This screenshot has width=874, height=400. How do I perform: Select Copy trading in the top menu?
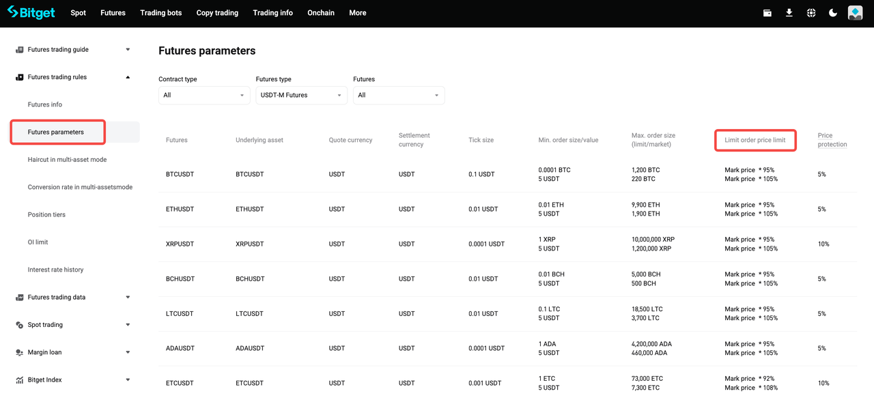coord(217,12)
